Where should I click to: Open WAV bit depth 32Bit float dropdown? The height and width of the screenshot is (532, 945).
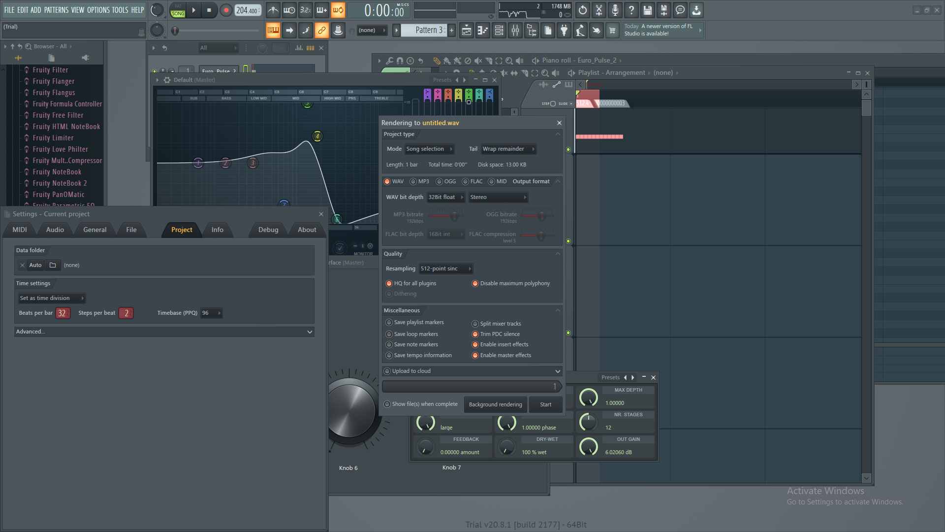446,197
